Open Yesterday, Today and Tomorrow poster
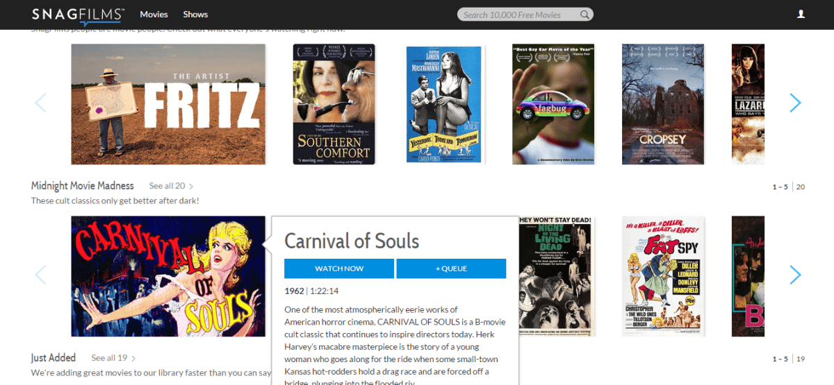Screen dimensions: 834x385 [444, 104]
